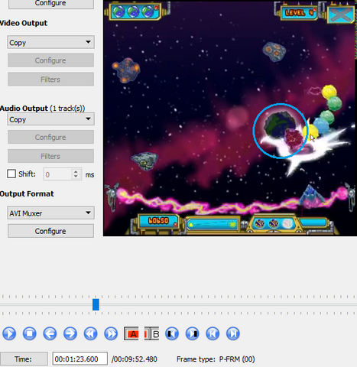The width and height of the screenshot is (357, 367).
Task: Go to previous black frame icon
Action: click(x=172, y=333)
